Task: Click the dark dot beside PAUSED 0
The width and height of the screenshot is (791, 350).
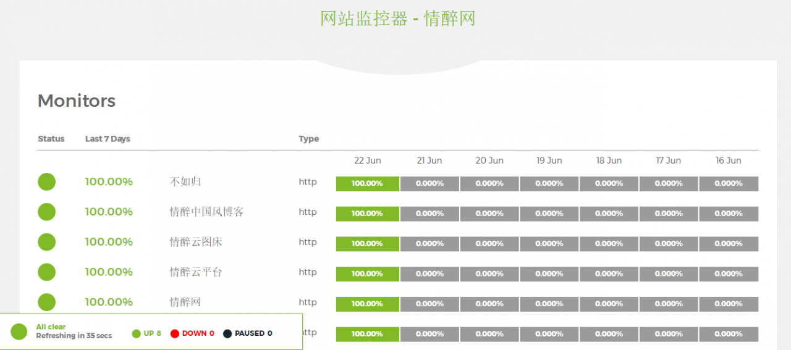Action: tap(227, 333)
